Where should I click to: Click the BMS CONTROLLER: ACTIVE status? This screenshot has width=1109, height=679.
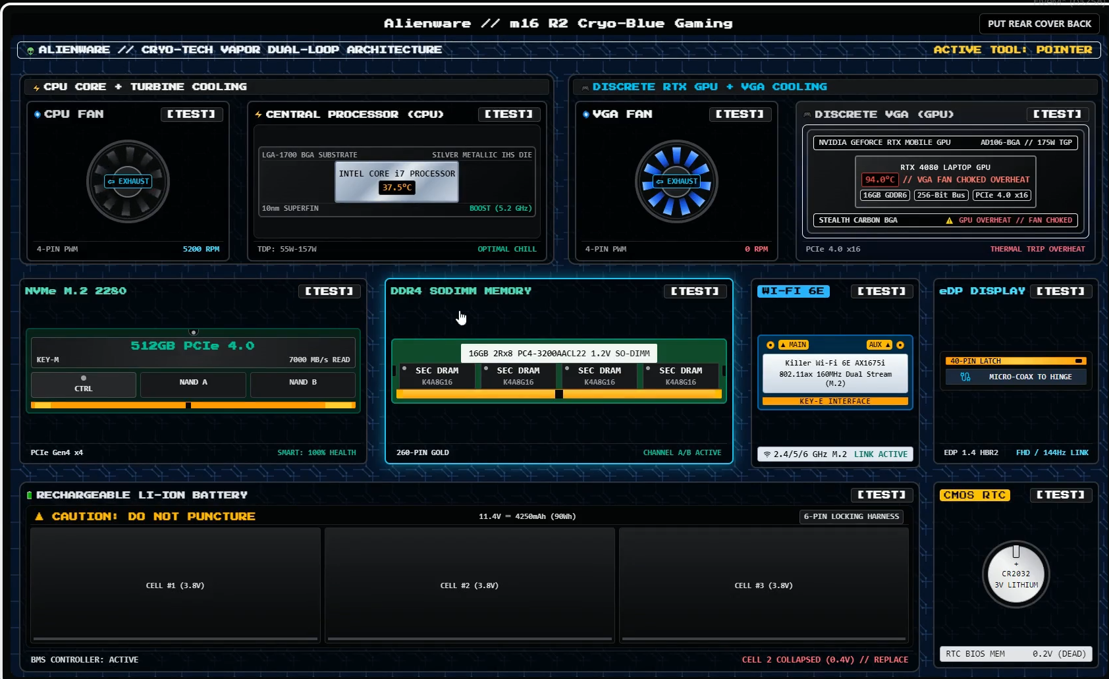pyautogui.click(x=84, y=660)
